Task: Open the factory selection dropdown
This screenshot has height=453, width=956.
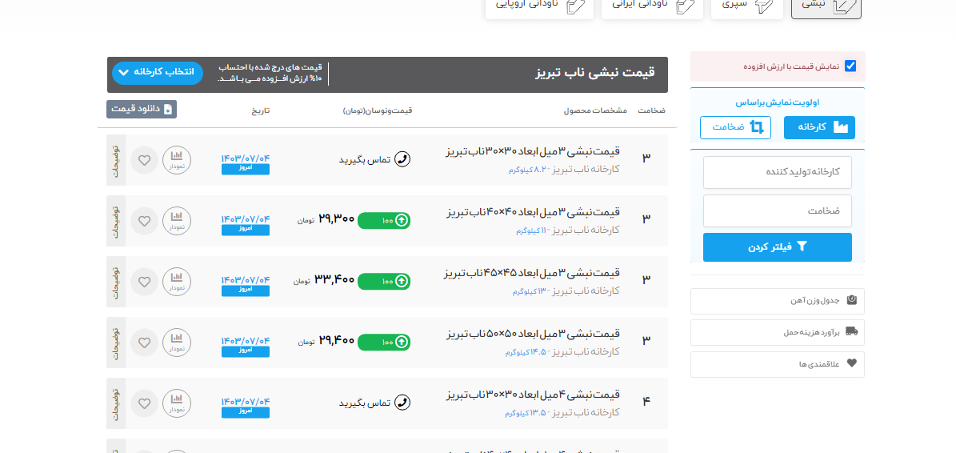Action: (x=158, y=73)
